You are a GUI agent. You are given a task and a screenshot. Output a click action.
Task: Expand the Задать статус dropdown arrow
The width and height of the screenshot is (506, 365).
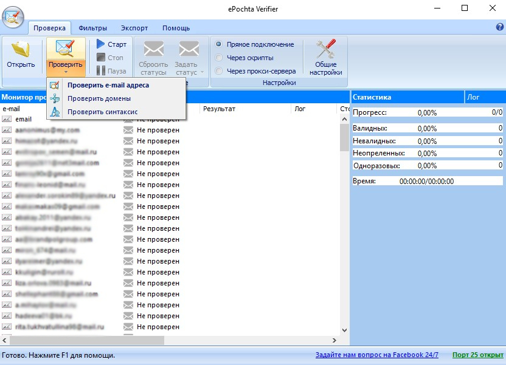(203, 72)
